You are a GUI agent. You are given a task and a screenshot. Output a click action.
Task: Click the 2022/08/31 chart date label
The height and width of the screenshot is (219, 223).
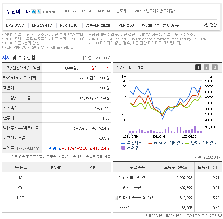(x=160, y=137)
